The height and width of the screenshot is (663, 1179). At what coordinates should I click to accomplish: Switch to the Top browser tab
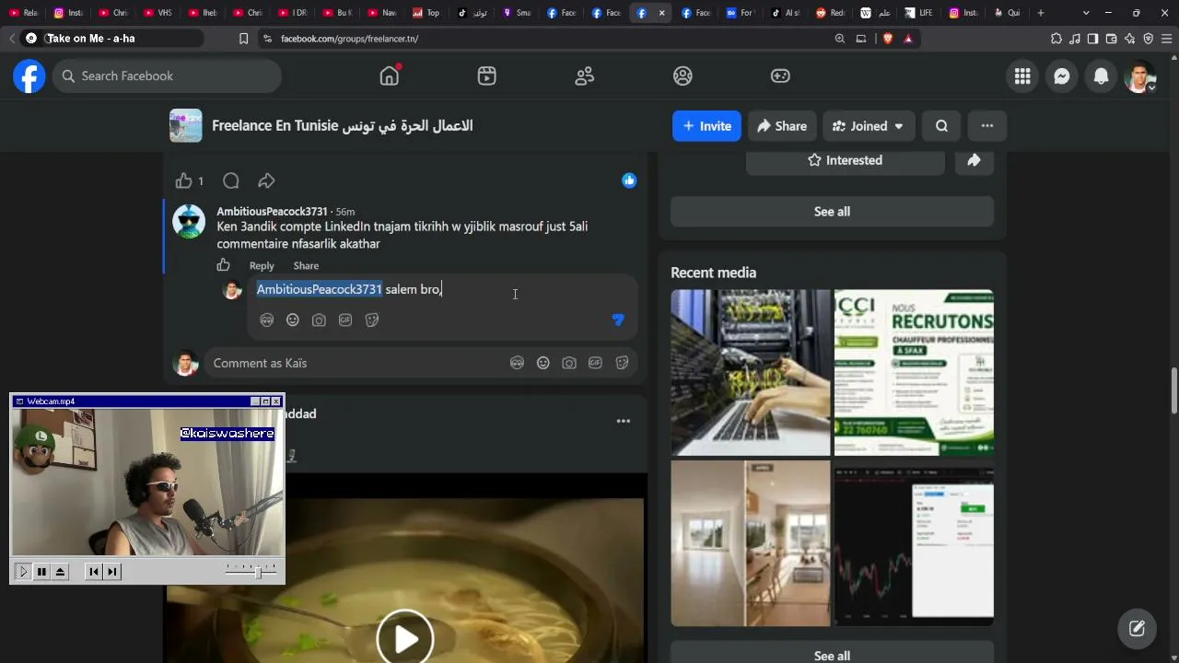pos(426,13)
